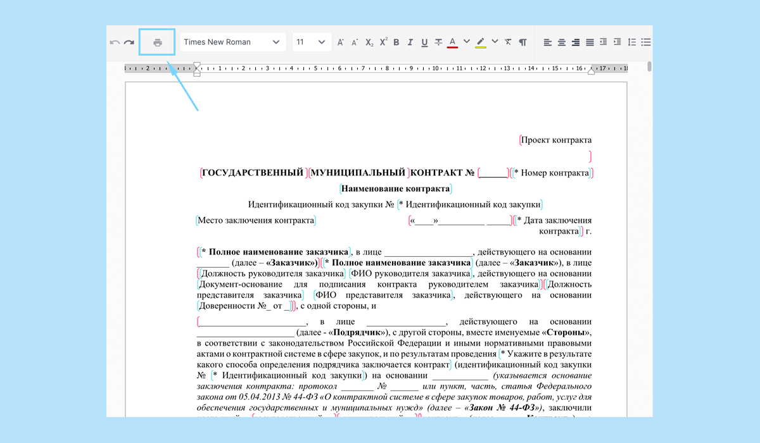The image size is (760, 443).
Task: Align text left
Action: (548, 42)
